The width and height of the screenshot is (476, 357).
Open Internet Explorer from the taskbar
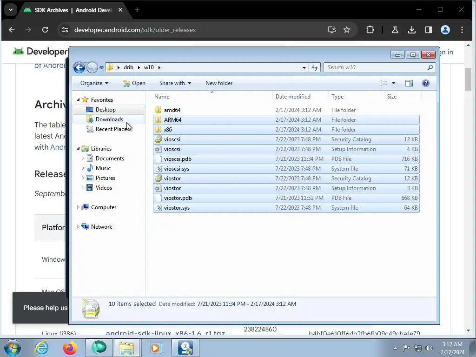pyautogui.click(x=41, y=348)
